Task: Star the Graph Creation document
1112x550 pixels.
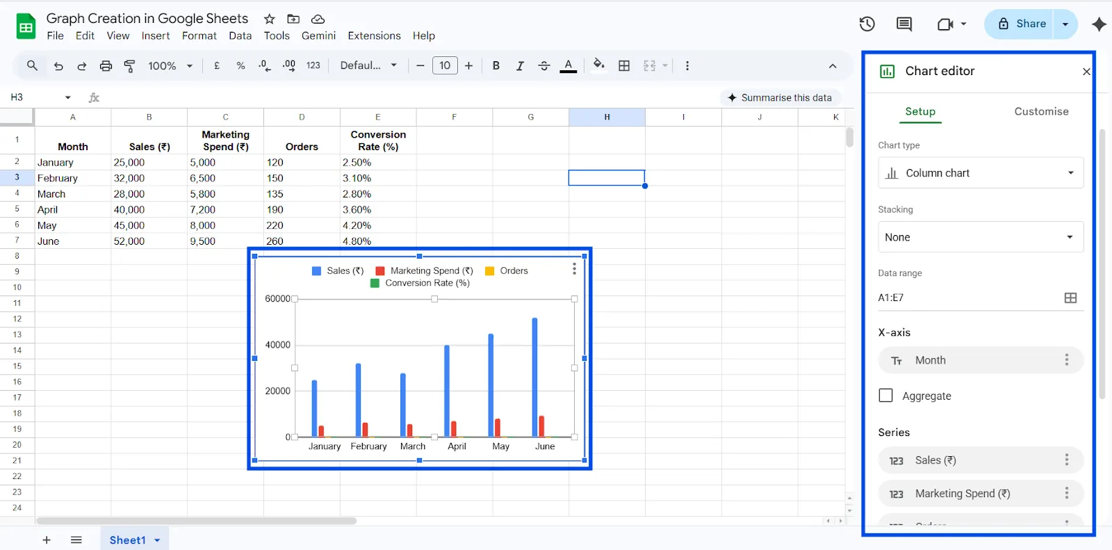Action: click(x=270, y=19)
